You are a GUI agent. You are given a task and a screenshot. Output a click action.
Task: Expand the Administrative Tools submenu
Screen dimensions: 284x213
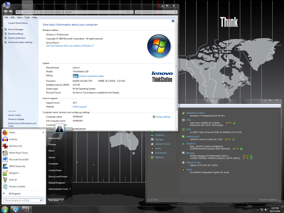point(70,189)
